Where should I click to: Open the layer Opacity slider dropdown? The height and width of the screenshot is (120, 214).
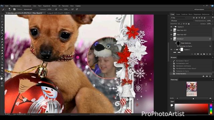click(x=212, y=21)
